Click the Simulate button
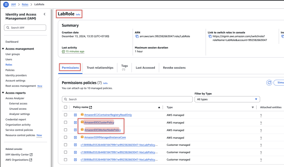Image resolution: width=284 pixels, height=167 pixels. (279, 83)
